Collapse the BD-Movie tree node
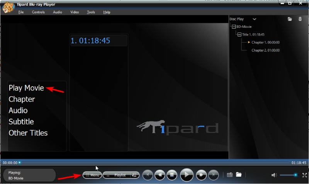This screenshot has height=184, width=309. pos(234,27)
